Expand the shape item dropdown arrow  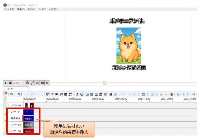tap(73, 94)
